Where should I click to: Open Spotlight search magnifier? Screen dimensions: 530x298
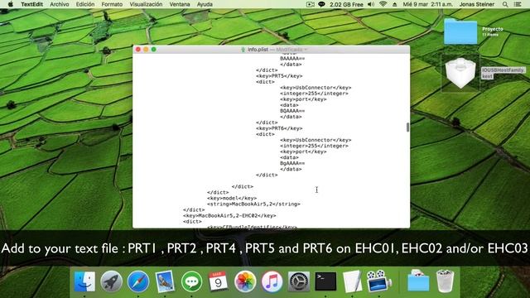(505, 4)
